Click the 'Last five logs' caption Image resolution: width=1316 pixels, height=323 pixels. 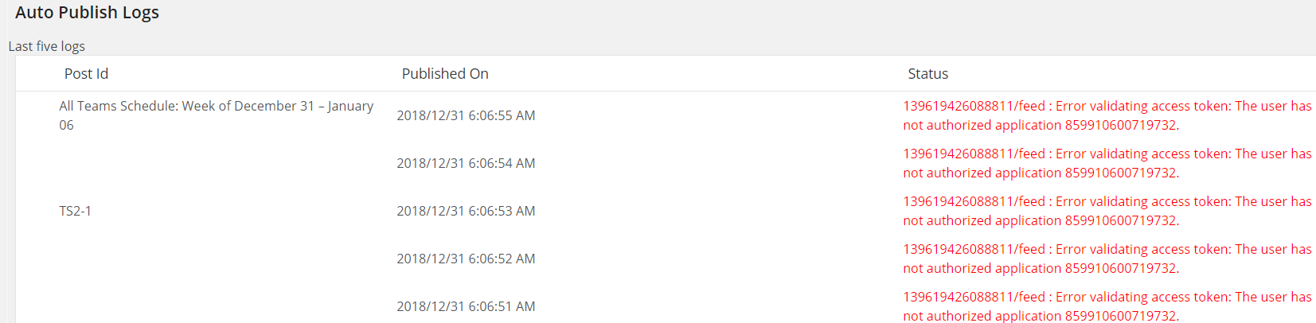[46, 46]
